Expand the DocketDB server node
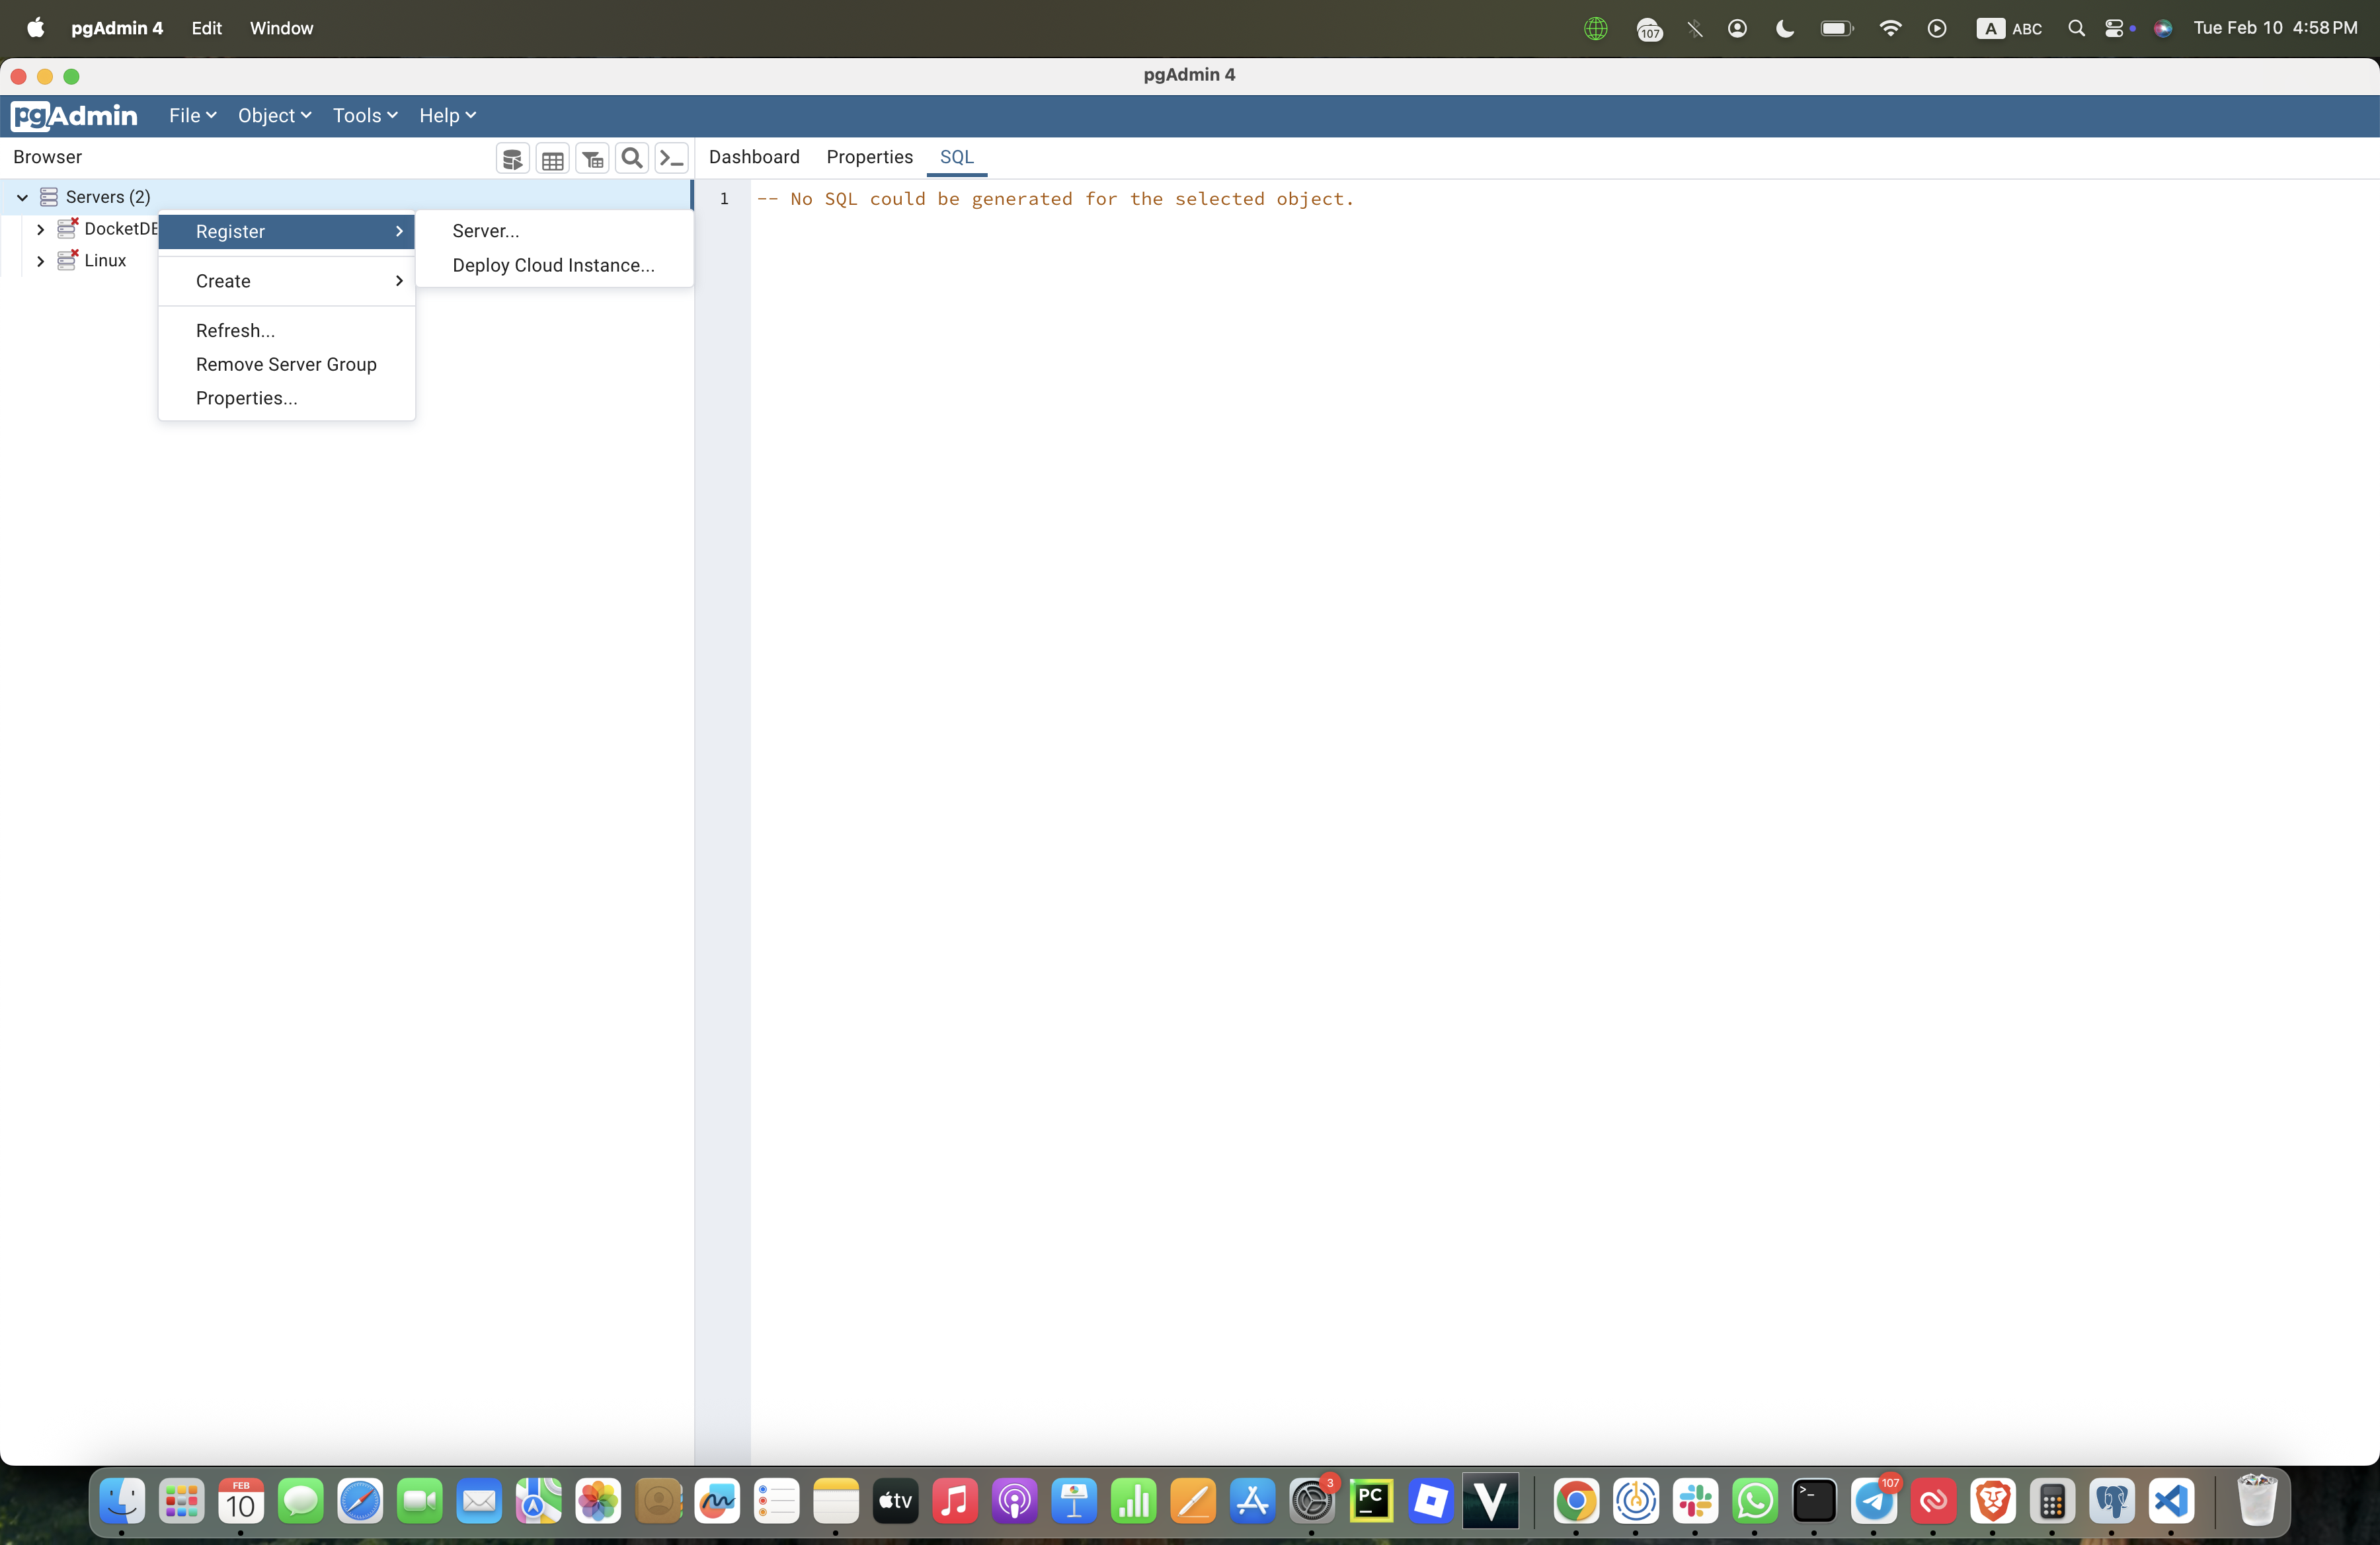2380x1545 pixels. tap(40, 229)
